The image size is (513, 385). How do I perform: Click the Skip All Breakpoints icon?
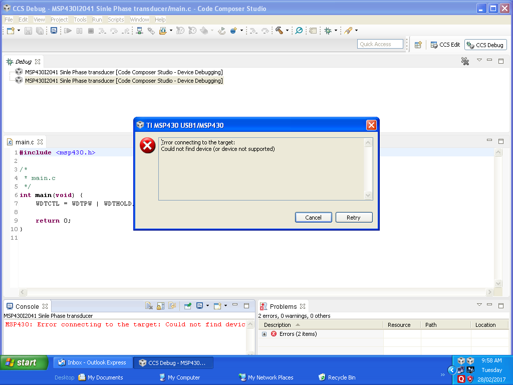click(x=299, y=31)
